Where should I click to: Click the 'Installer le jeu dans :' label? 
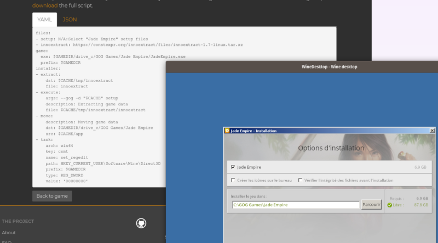(x=249, y=196)
